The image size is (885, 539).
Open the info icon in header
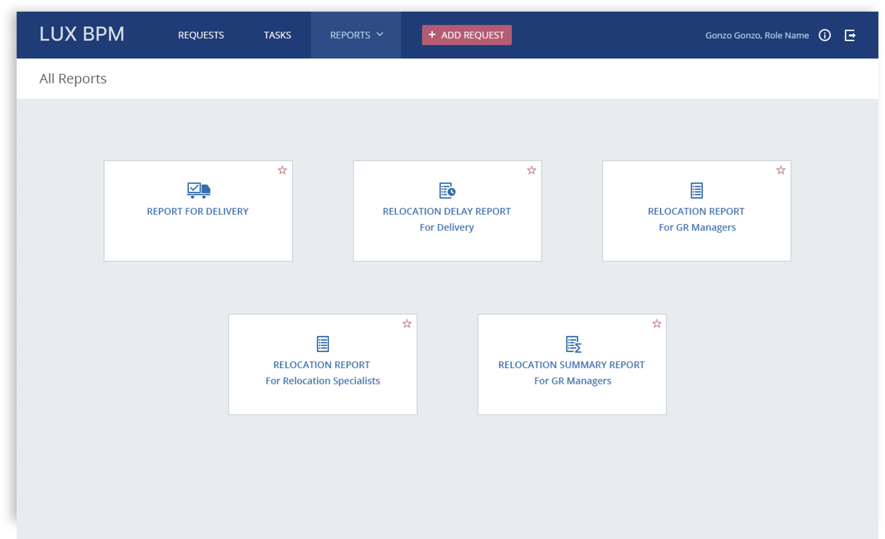[825, 35]
